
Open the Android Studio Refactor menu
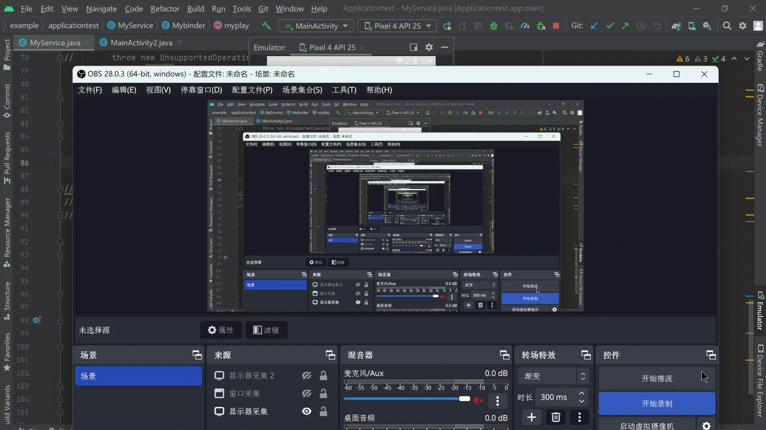(x=165, y=8)
